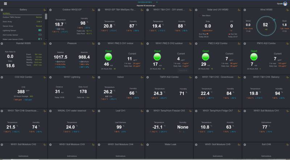Open settings gear on PM10 AQI Combo card
The image size is (290, 160).
click(x=245, y=44)
